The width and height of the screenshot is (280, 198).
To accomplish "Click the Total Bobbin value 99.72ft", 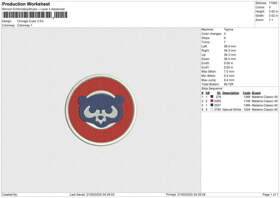I will [x=229, y=84].
